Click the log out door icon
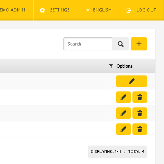164x164 pixels. (129, 10)
